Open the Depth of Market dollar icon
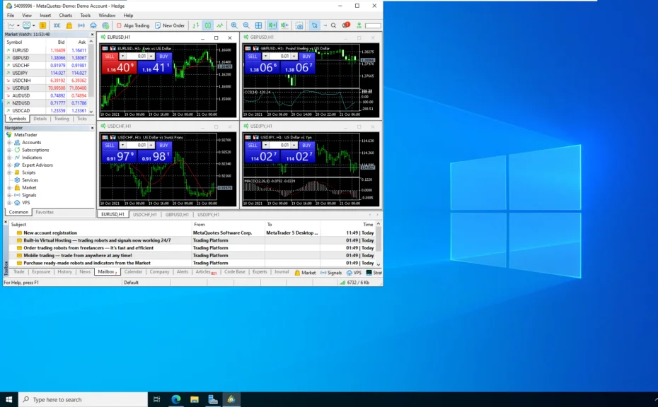 (x=42, y=25)
